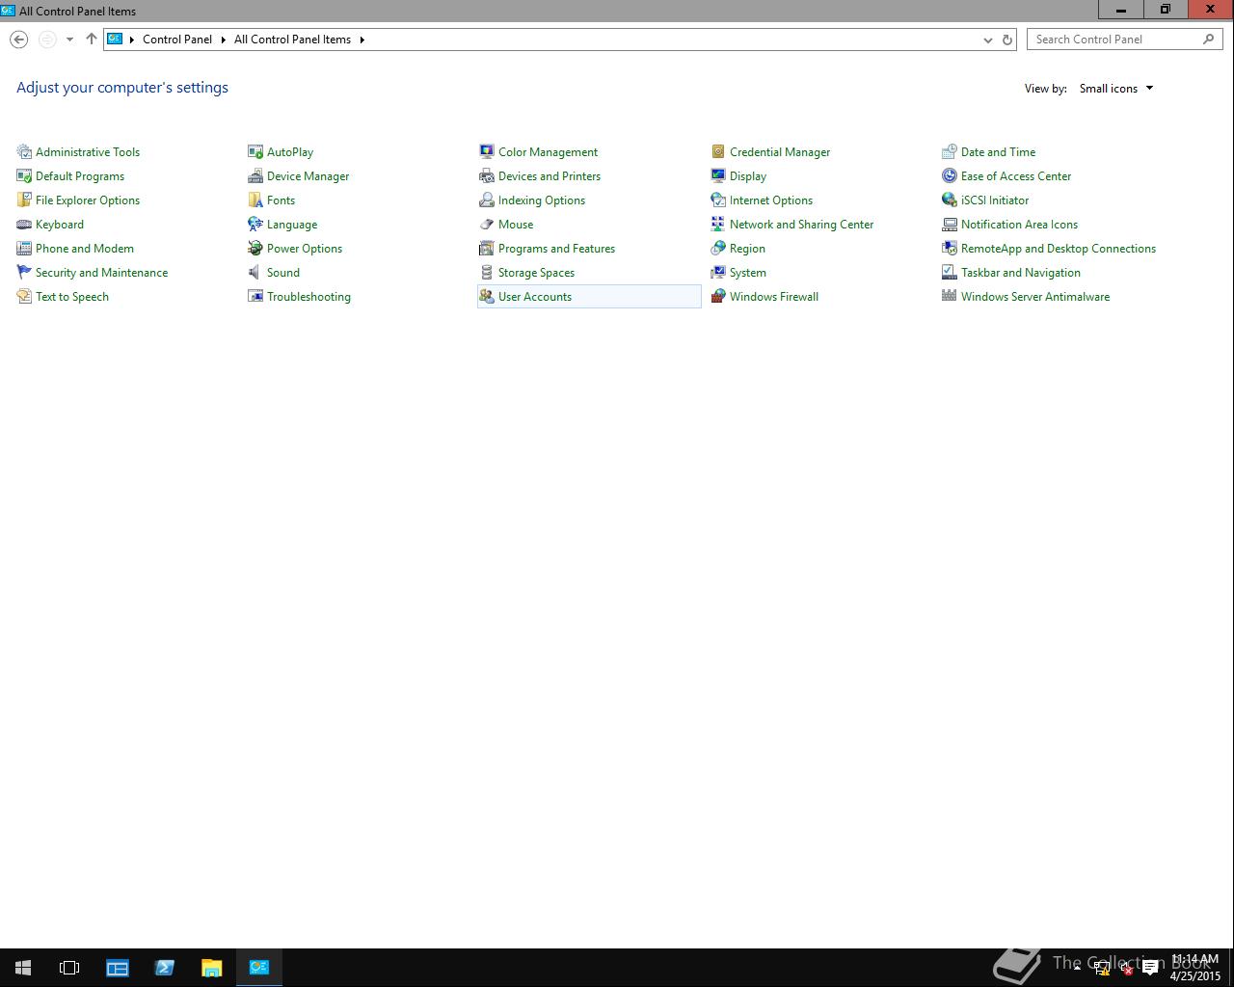Open Notification Area Icons link

(1019, 225)
